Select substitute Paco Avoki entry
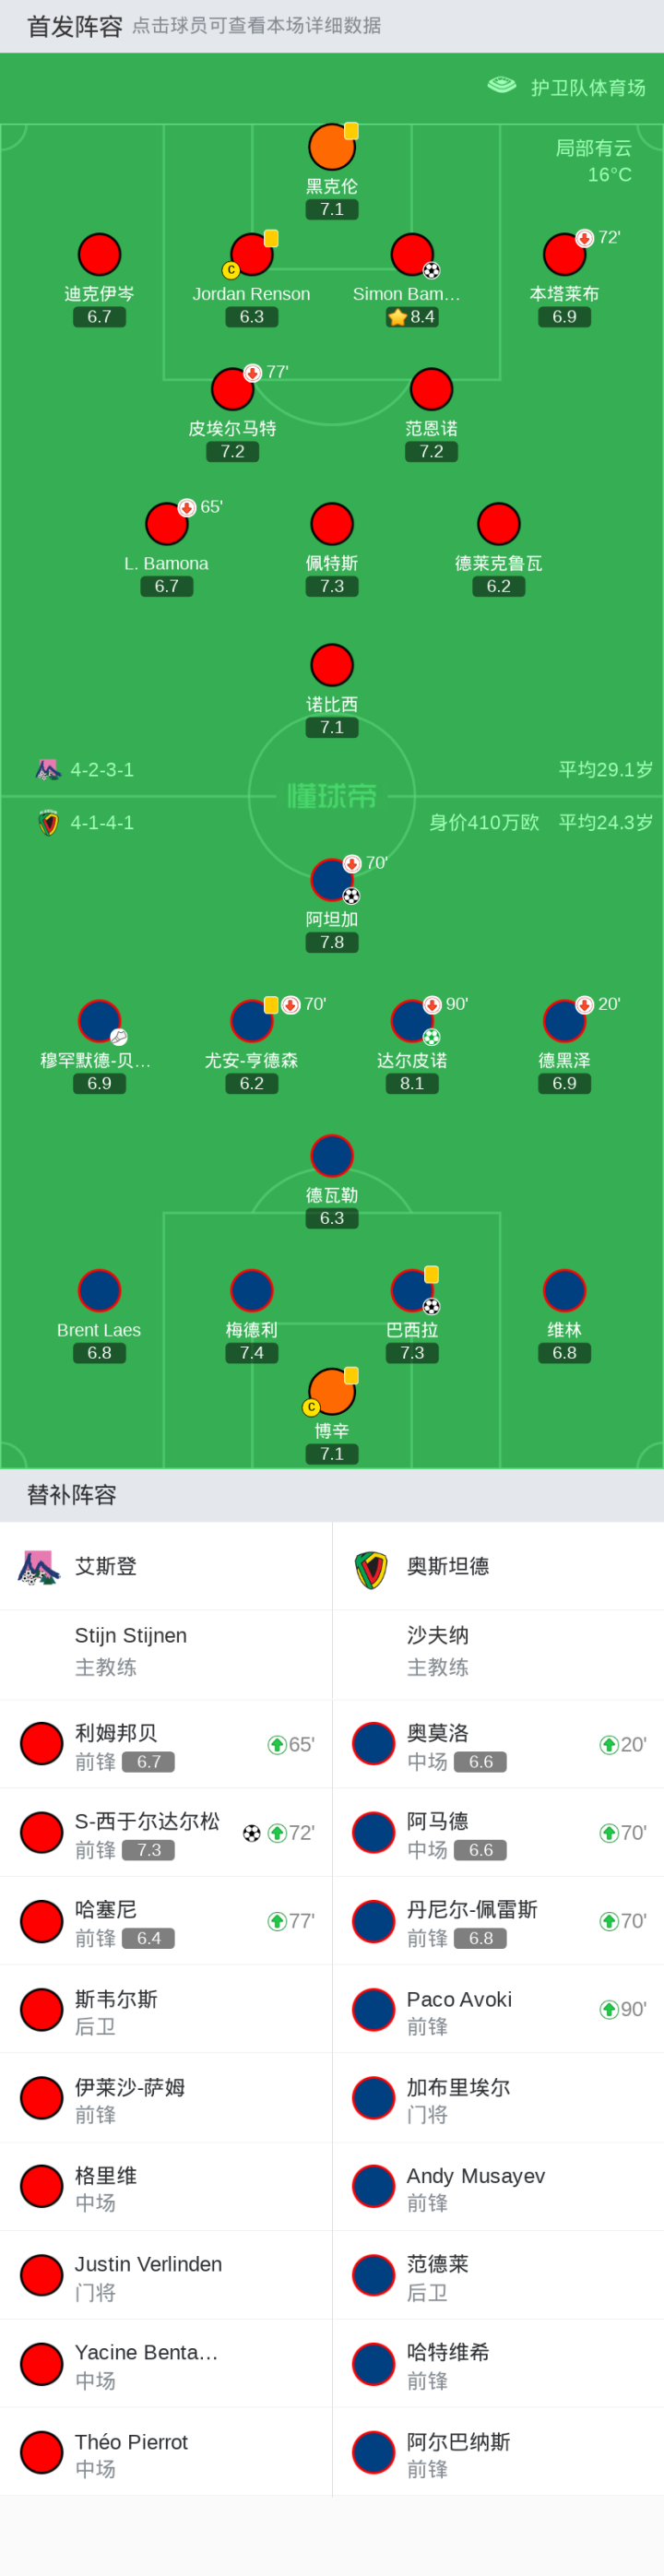 pyautogui.click(x=498, y=2009)
